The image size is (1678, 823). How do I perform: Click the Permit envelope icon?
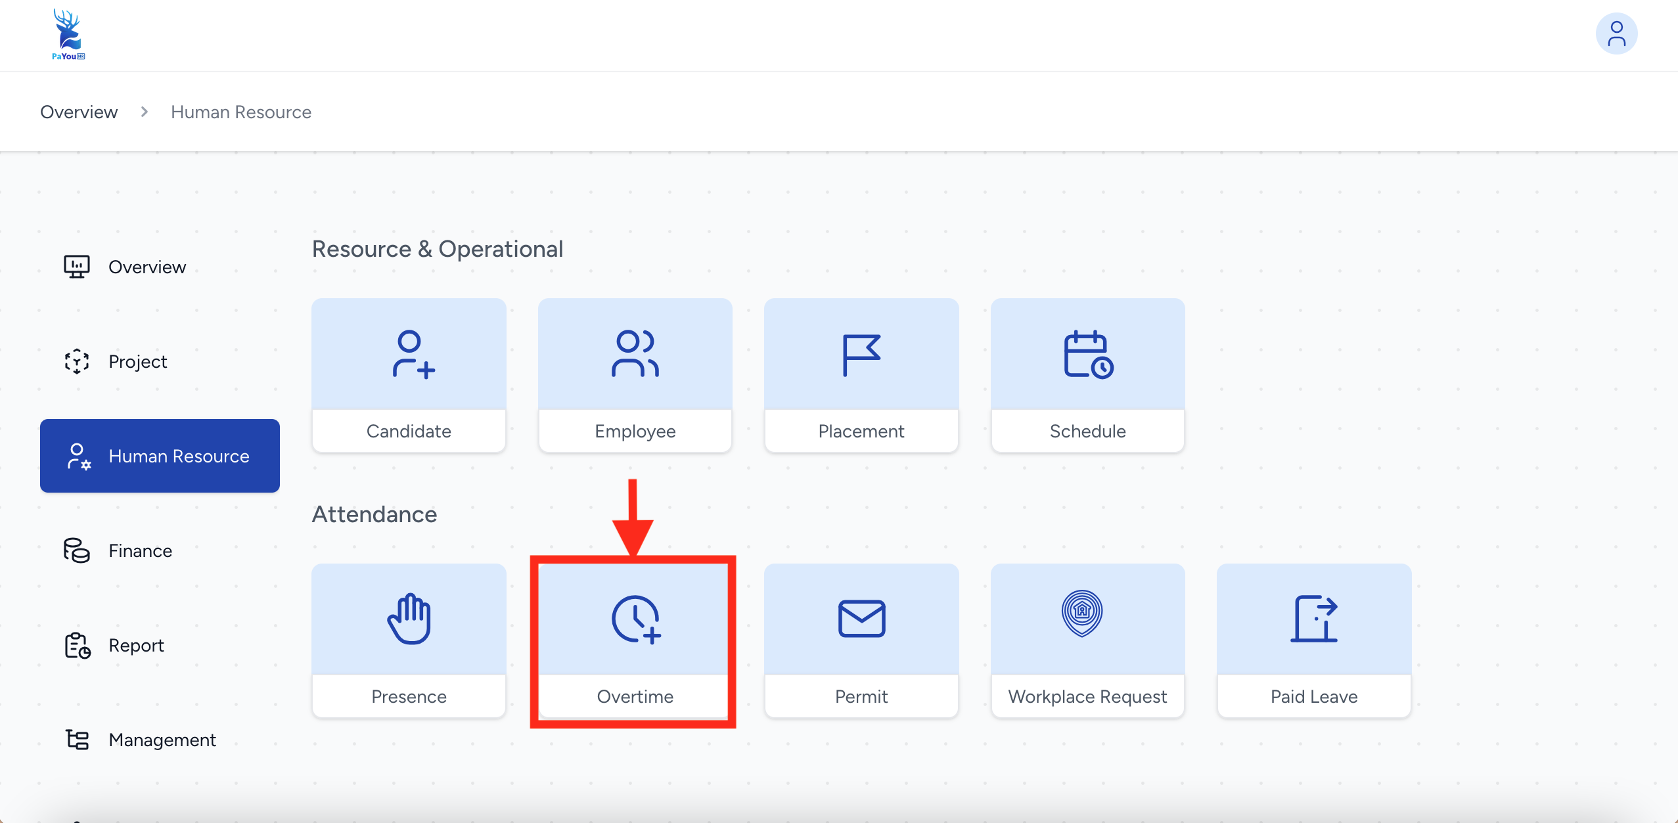click(861, 619)
